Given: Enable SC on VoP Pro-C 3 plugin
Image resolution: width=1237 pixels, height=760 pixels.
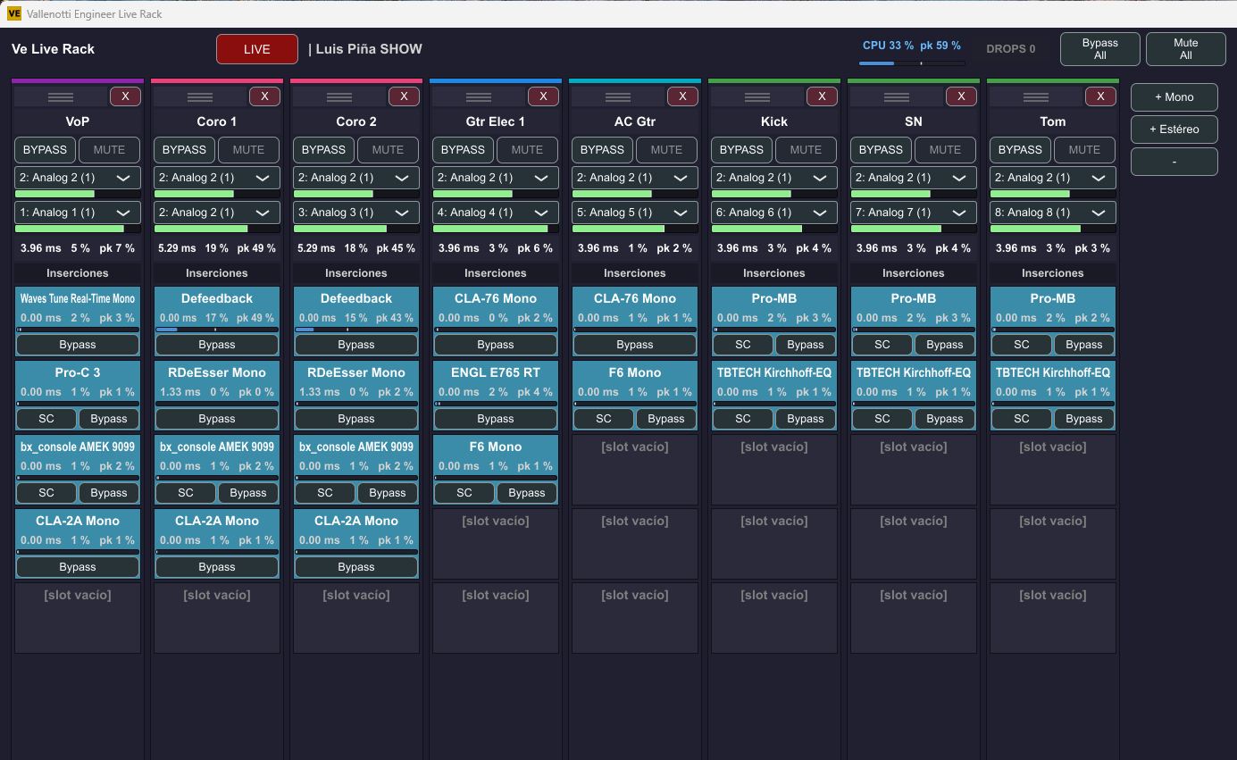Looking at the screenshot, I should 46,419.
